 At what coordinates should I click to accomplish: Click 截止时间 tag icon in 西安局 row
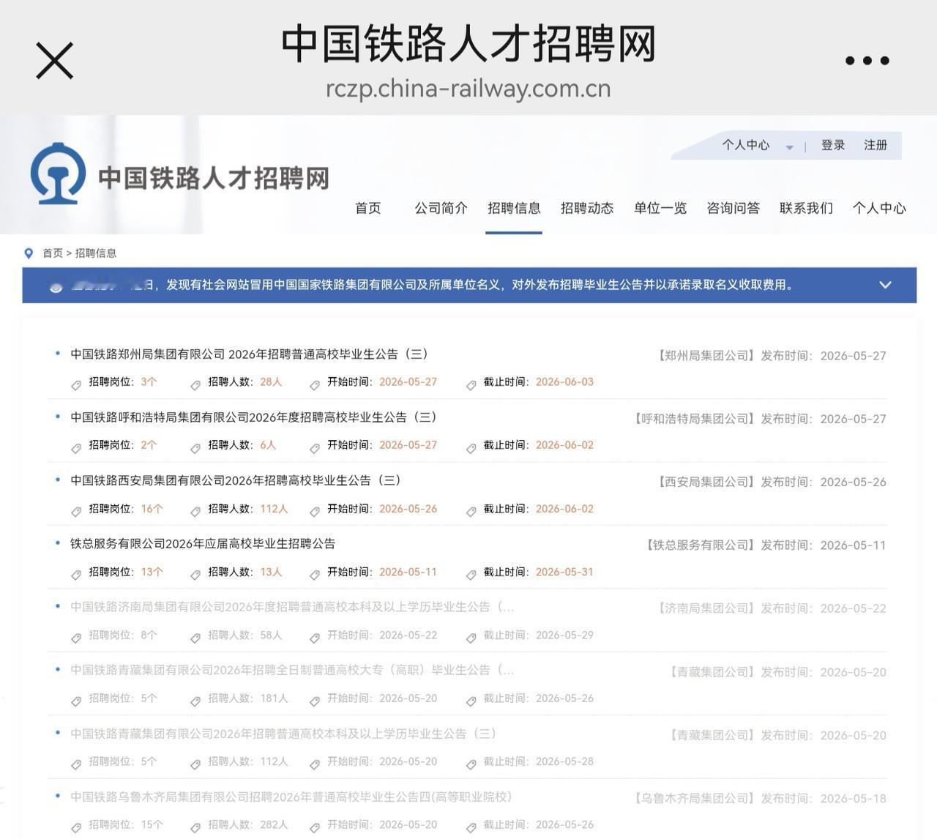(471, 512)
